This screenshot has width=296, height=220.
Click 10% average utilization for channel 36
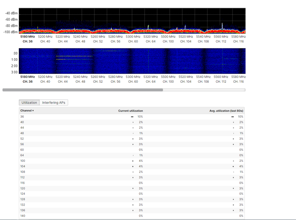240,117
